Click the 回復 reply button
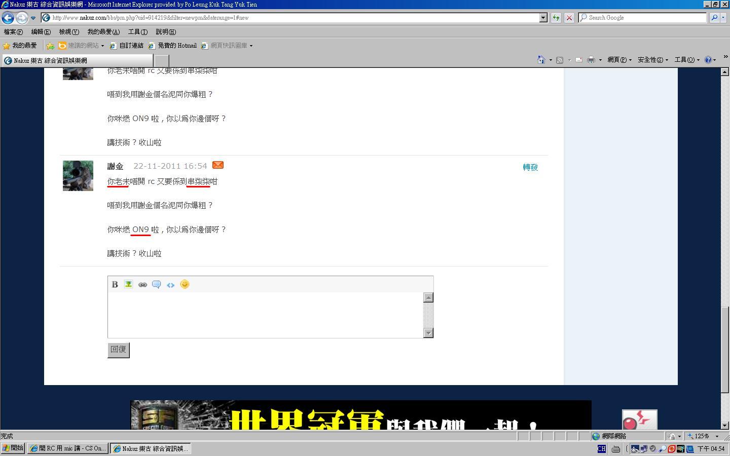Image resolution: width=730 pixels, height=456 pixels. 119,350
